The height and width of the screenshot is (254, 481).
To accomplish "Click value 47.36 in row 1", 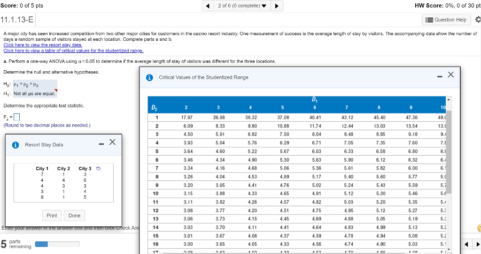I will 411,117.
